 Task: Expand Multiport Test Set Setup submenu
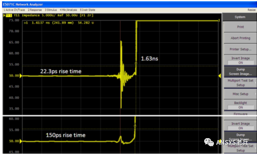tap(240, 83)
